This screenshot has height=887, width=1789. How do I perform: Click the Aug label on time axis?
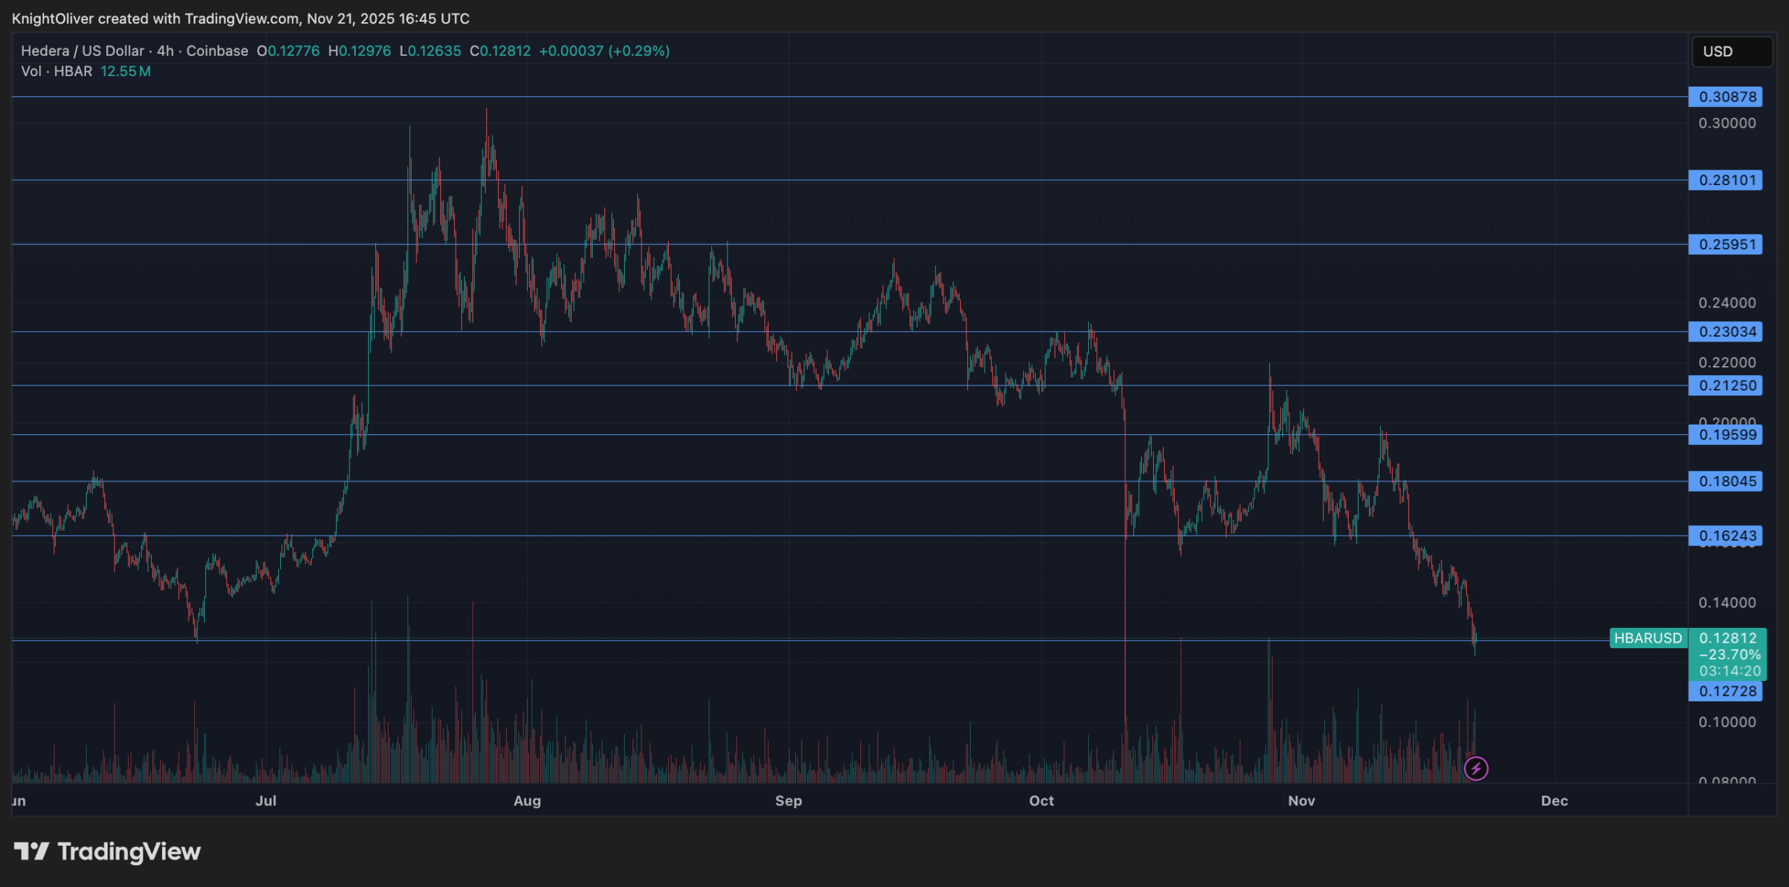527,801
